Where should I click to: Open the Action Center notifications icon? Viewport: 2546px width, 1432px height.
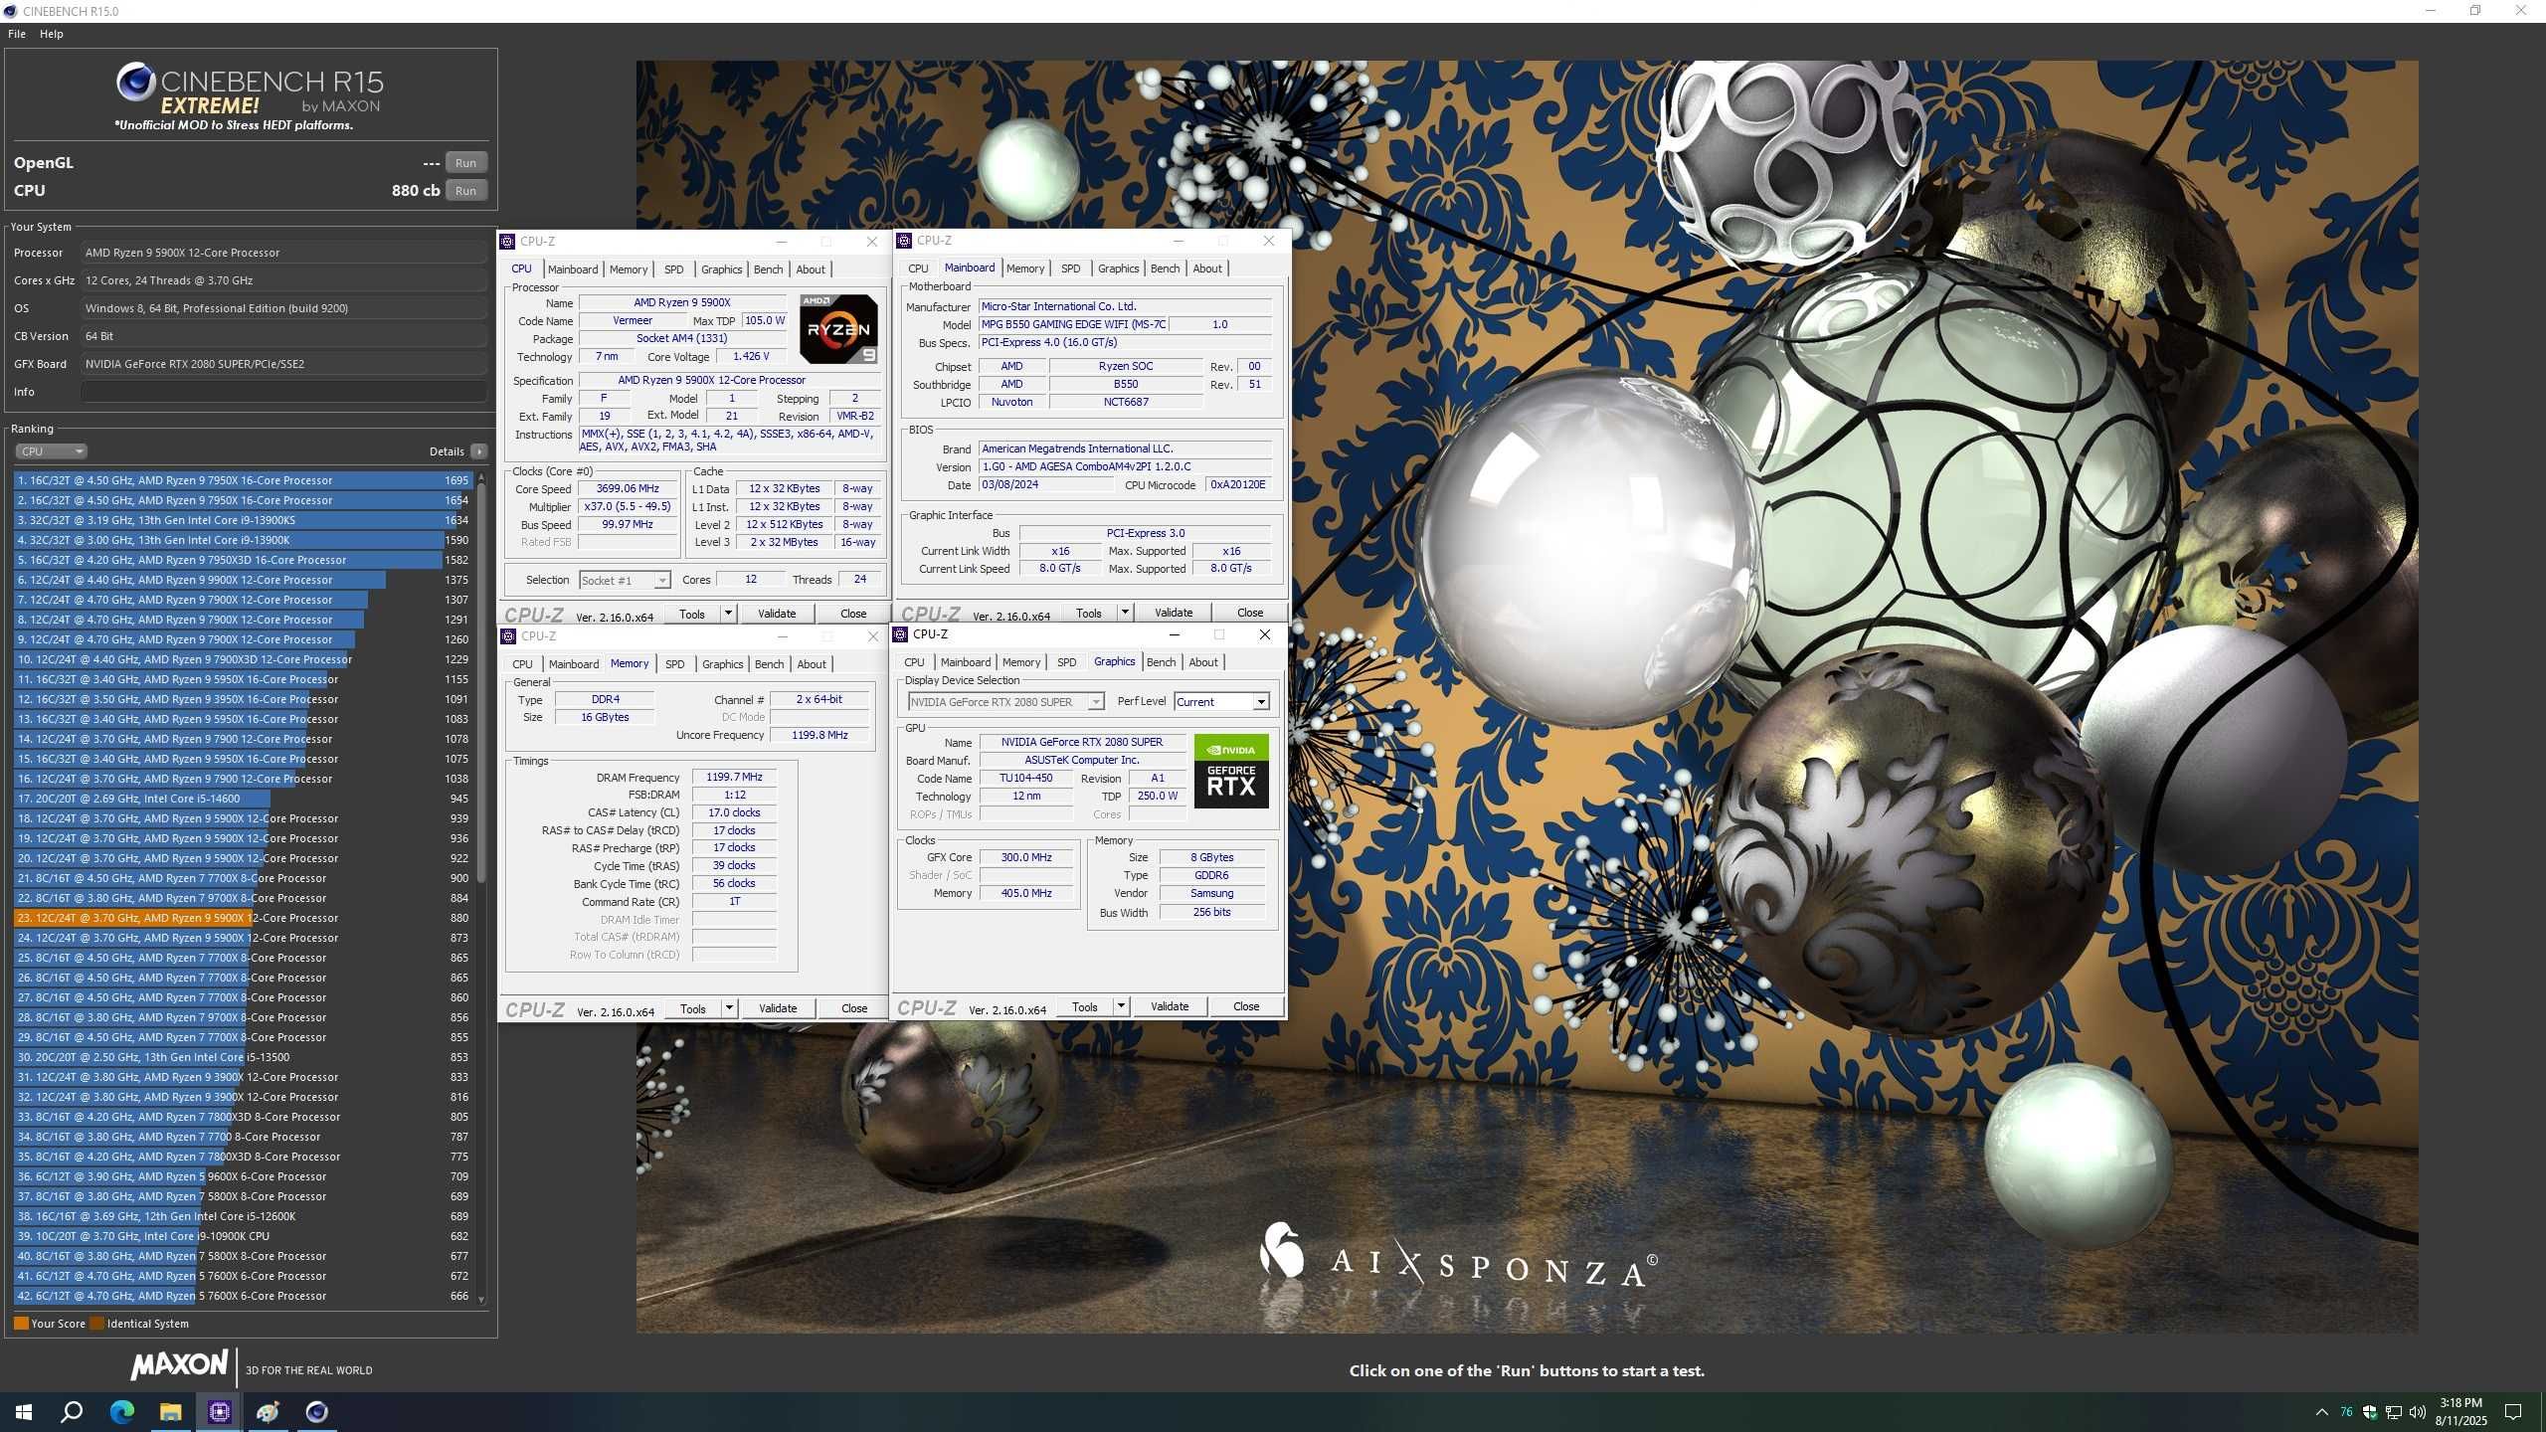pyautogui.click(x=2513, y=1412)
